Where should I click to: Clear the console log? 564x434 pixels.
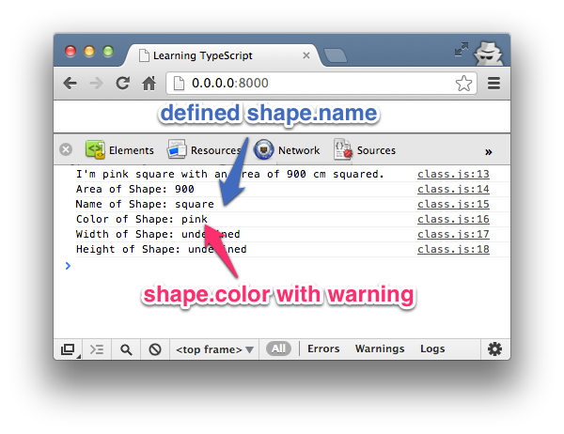[x=153, y=349]
